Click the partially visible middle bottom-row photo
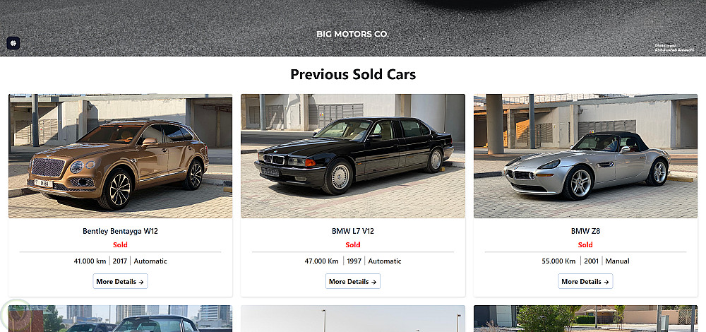 coord(352,319)
